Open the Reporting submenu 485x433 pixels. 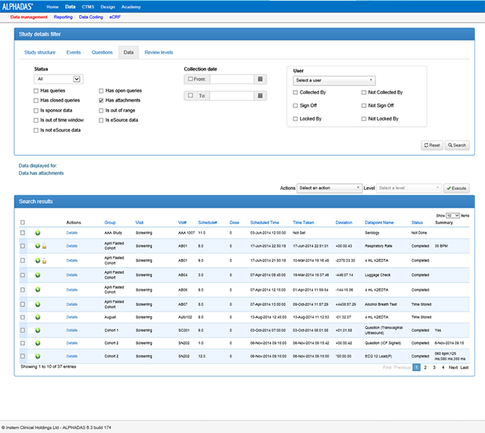63,17
